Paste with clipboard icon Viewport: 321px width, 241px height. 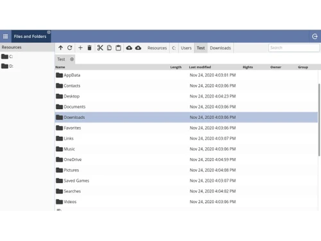coord(118,48)
